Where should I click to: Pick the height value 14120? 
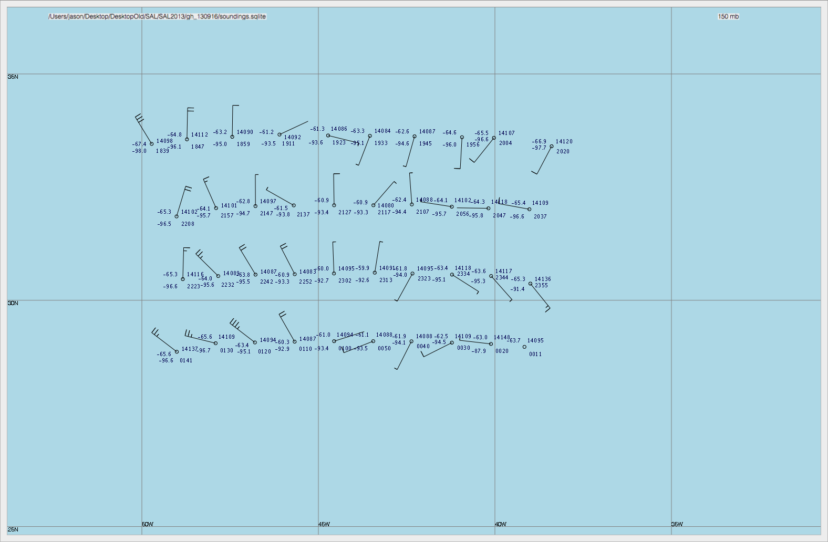564,142
